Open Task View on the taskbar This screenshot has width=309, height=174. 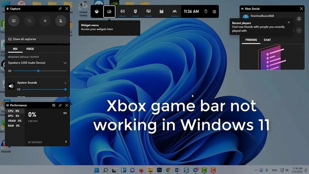[x=114, y=170]
